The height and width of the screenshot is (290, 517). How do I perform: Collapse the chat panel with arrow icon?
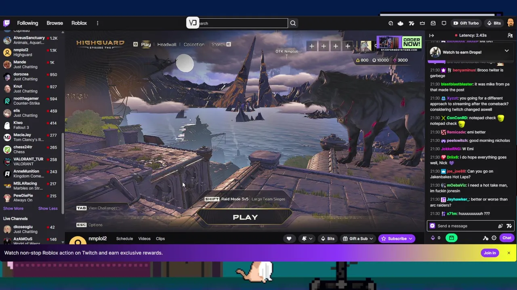431,35
